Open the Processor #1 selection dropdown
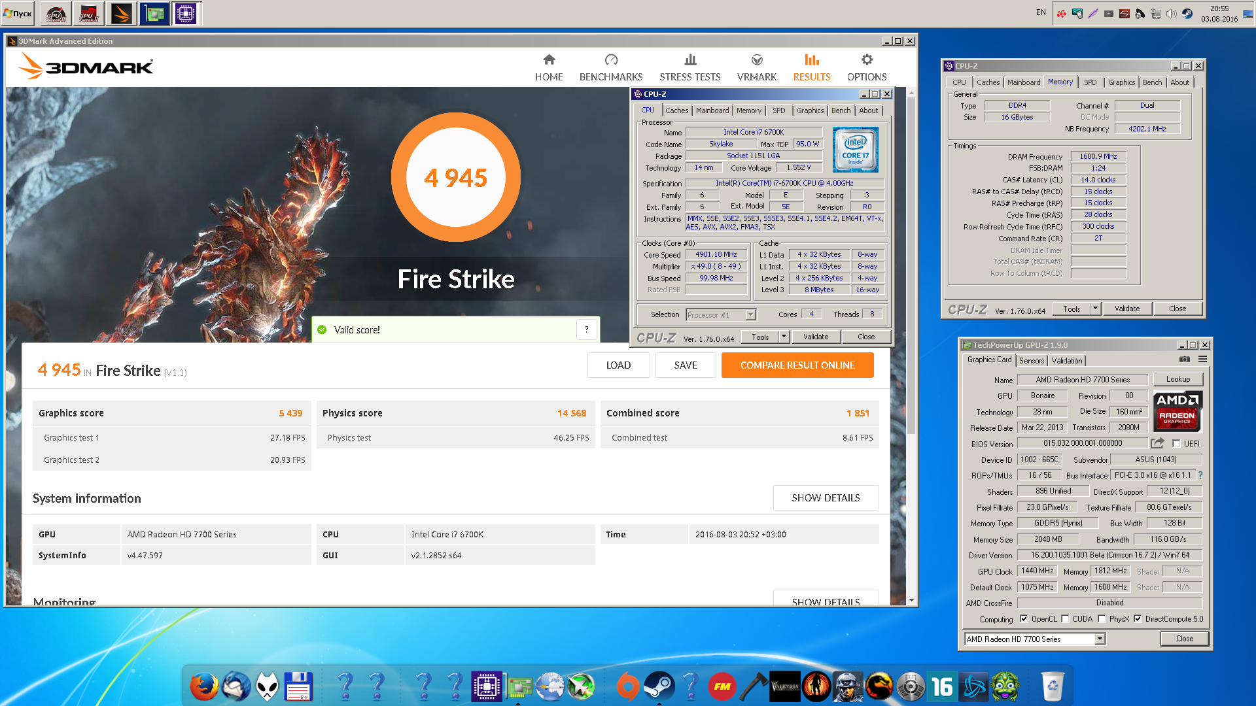The width and height of the screenshot is (1256, 706). [x=721, y=315]
